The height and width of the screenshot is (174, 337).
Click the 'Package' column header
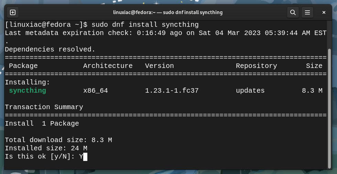point(23,66)
